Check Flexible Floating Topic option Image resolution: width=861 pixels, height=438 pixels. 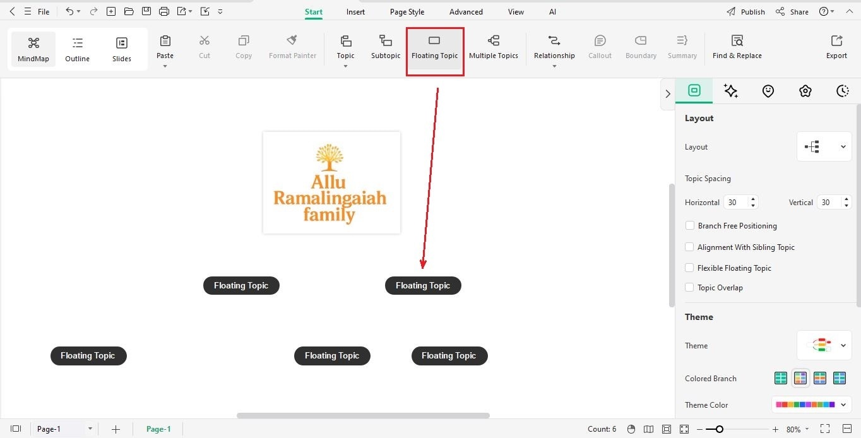tap(690, 268)
